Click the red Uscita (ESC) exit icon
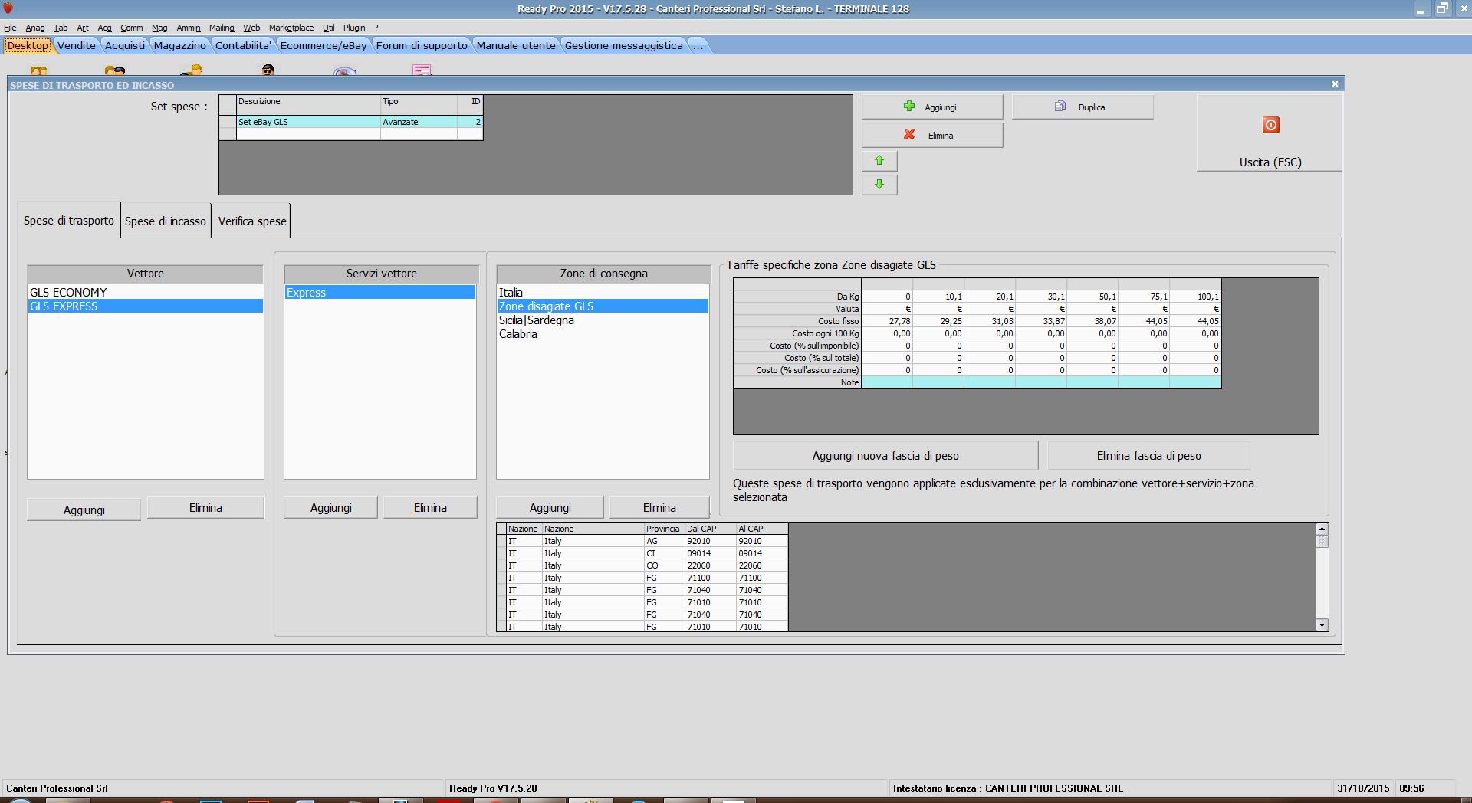The image size is (1472, 803). [x=1270, y=126]
